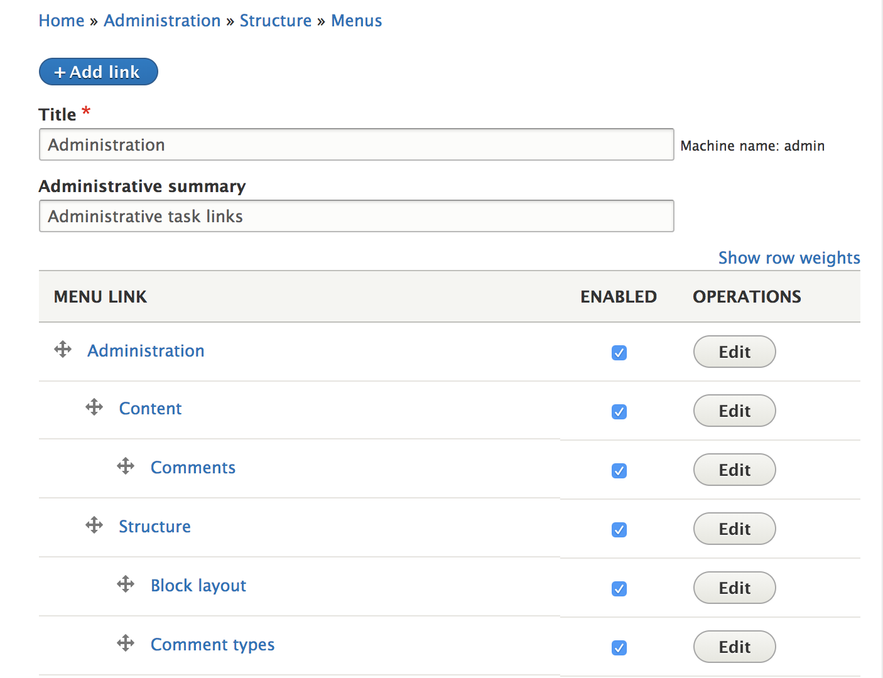Click the drag handle next to Comment types

[126, 643]
